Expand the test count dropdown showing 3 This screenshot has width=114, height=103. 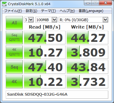coord(31,20)
